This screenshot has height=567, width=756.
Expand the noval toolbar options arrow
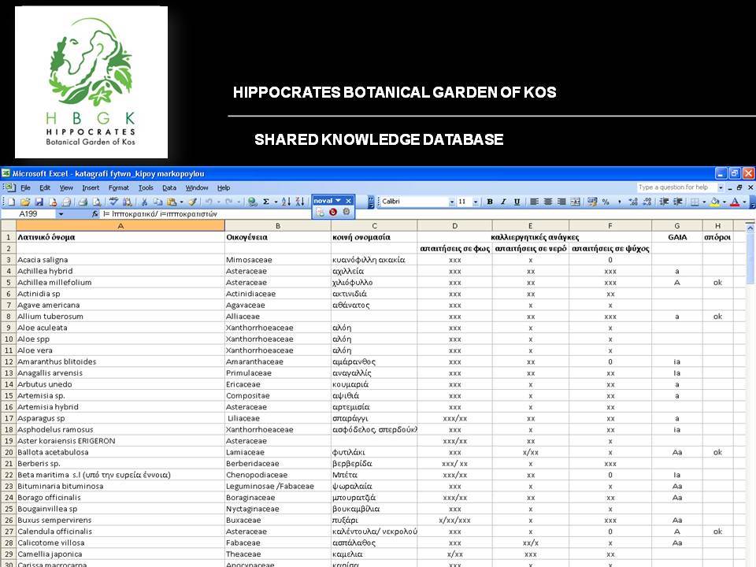click(339, 201)
